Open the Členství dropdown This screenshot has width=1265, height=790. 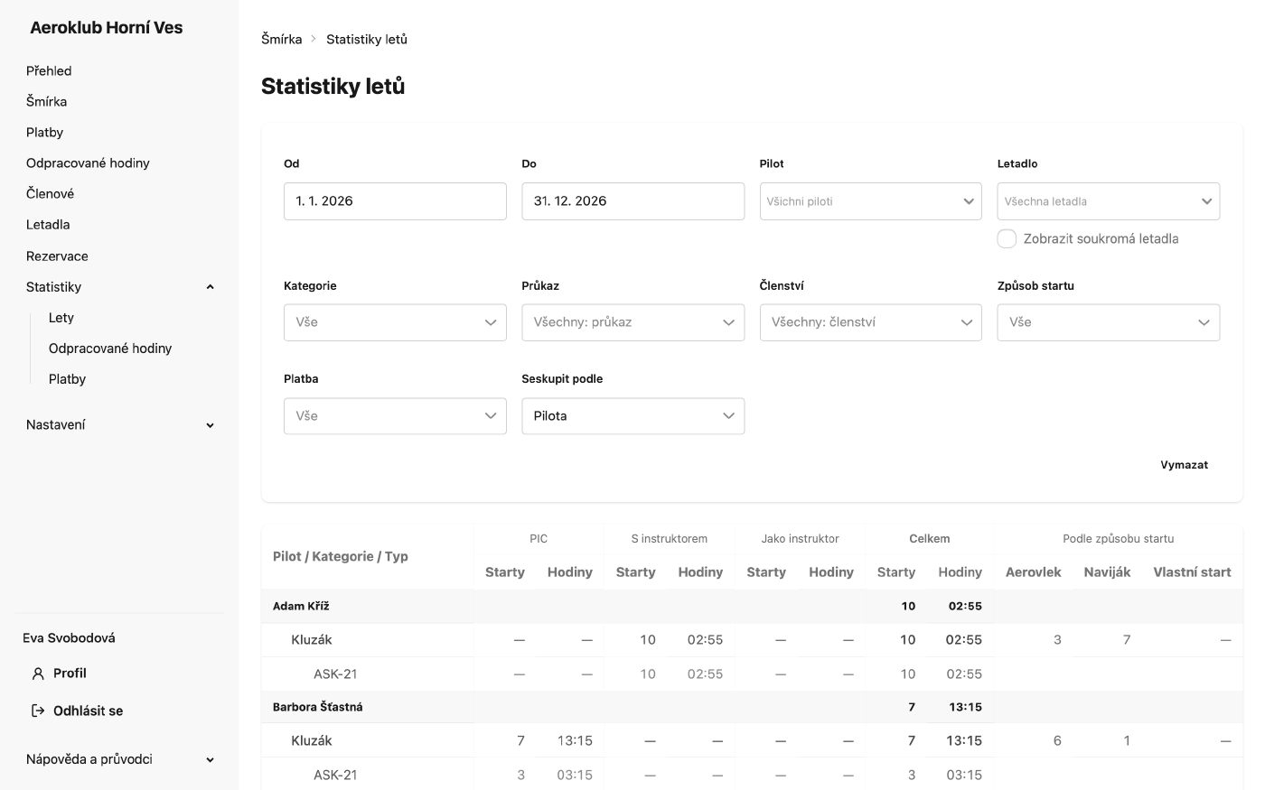pos(870,322)
